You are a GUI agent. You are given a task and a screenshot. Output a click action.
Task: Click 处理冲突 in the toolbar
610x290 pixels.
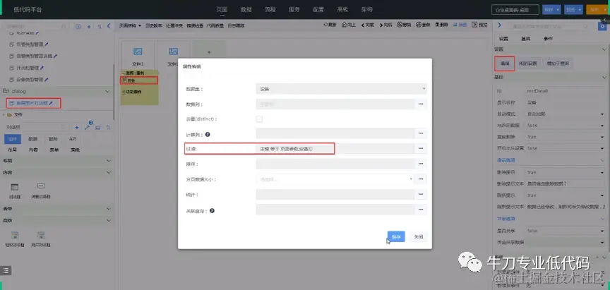pyautogui.click(x=174, y=25)
